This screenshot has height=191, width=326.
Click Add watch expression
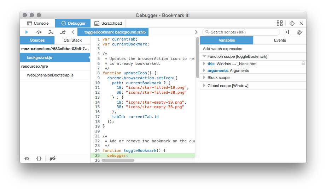222,49
